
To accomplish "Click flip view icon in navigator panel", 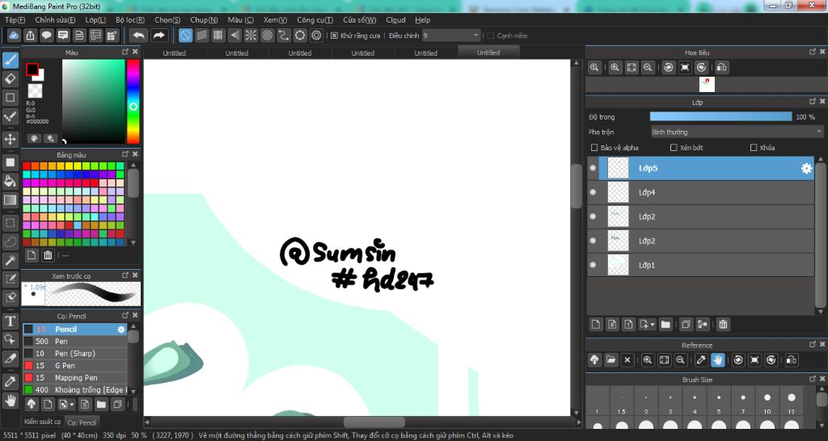I will (x=722, y=67).
